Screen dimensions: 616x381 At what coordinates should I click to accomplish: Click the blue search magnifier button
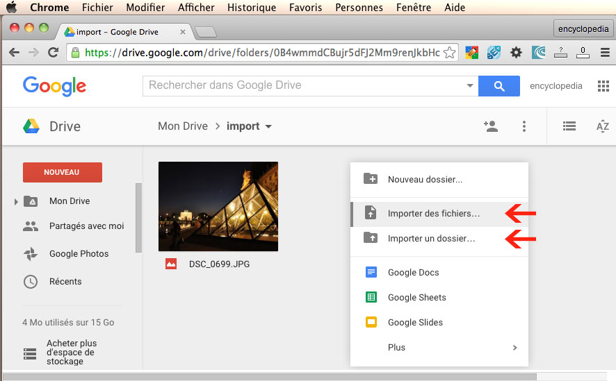(x=499, y=86)
